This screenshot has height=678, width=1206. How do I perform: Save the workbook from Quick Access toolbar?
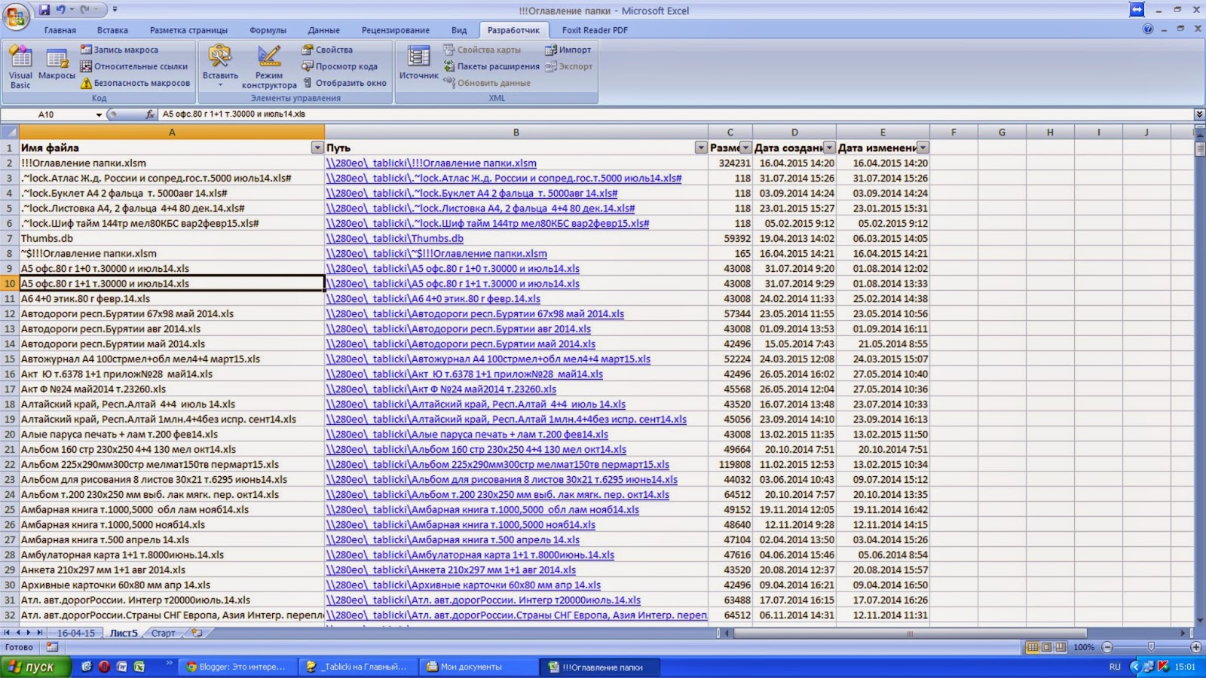44,10
